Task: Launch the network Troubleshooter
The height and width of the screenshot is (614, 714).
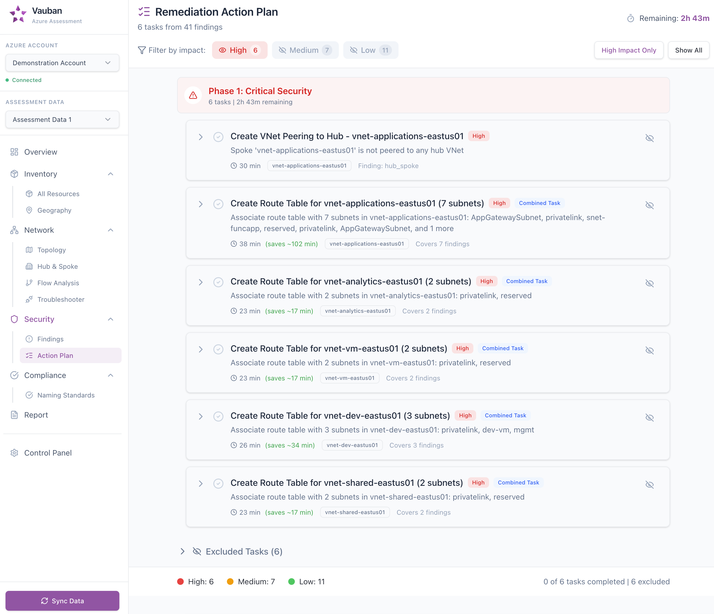Action: point(61,299)
